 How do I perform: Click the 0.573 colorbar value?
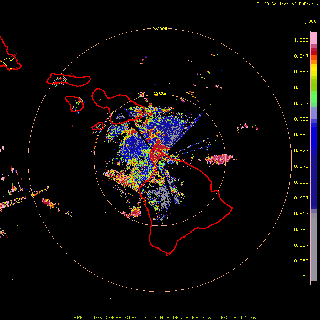301,166
